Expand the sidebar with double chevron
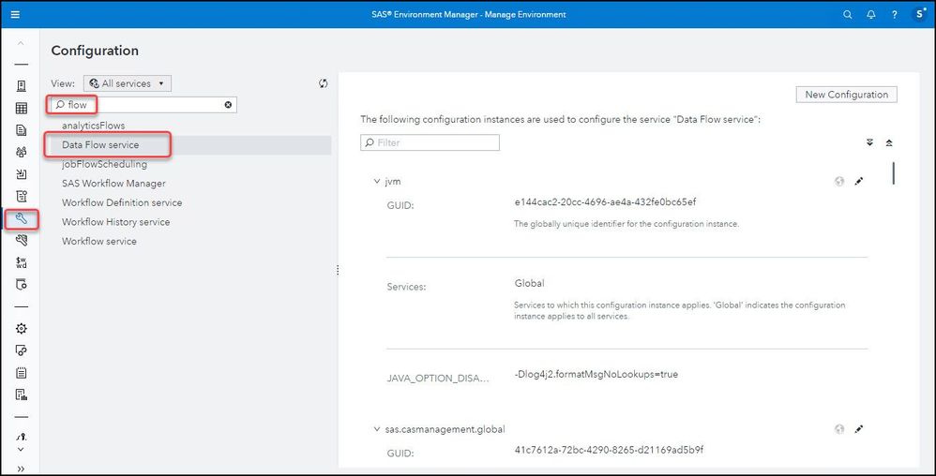 21,469
